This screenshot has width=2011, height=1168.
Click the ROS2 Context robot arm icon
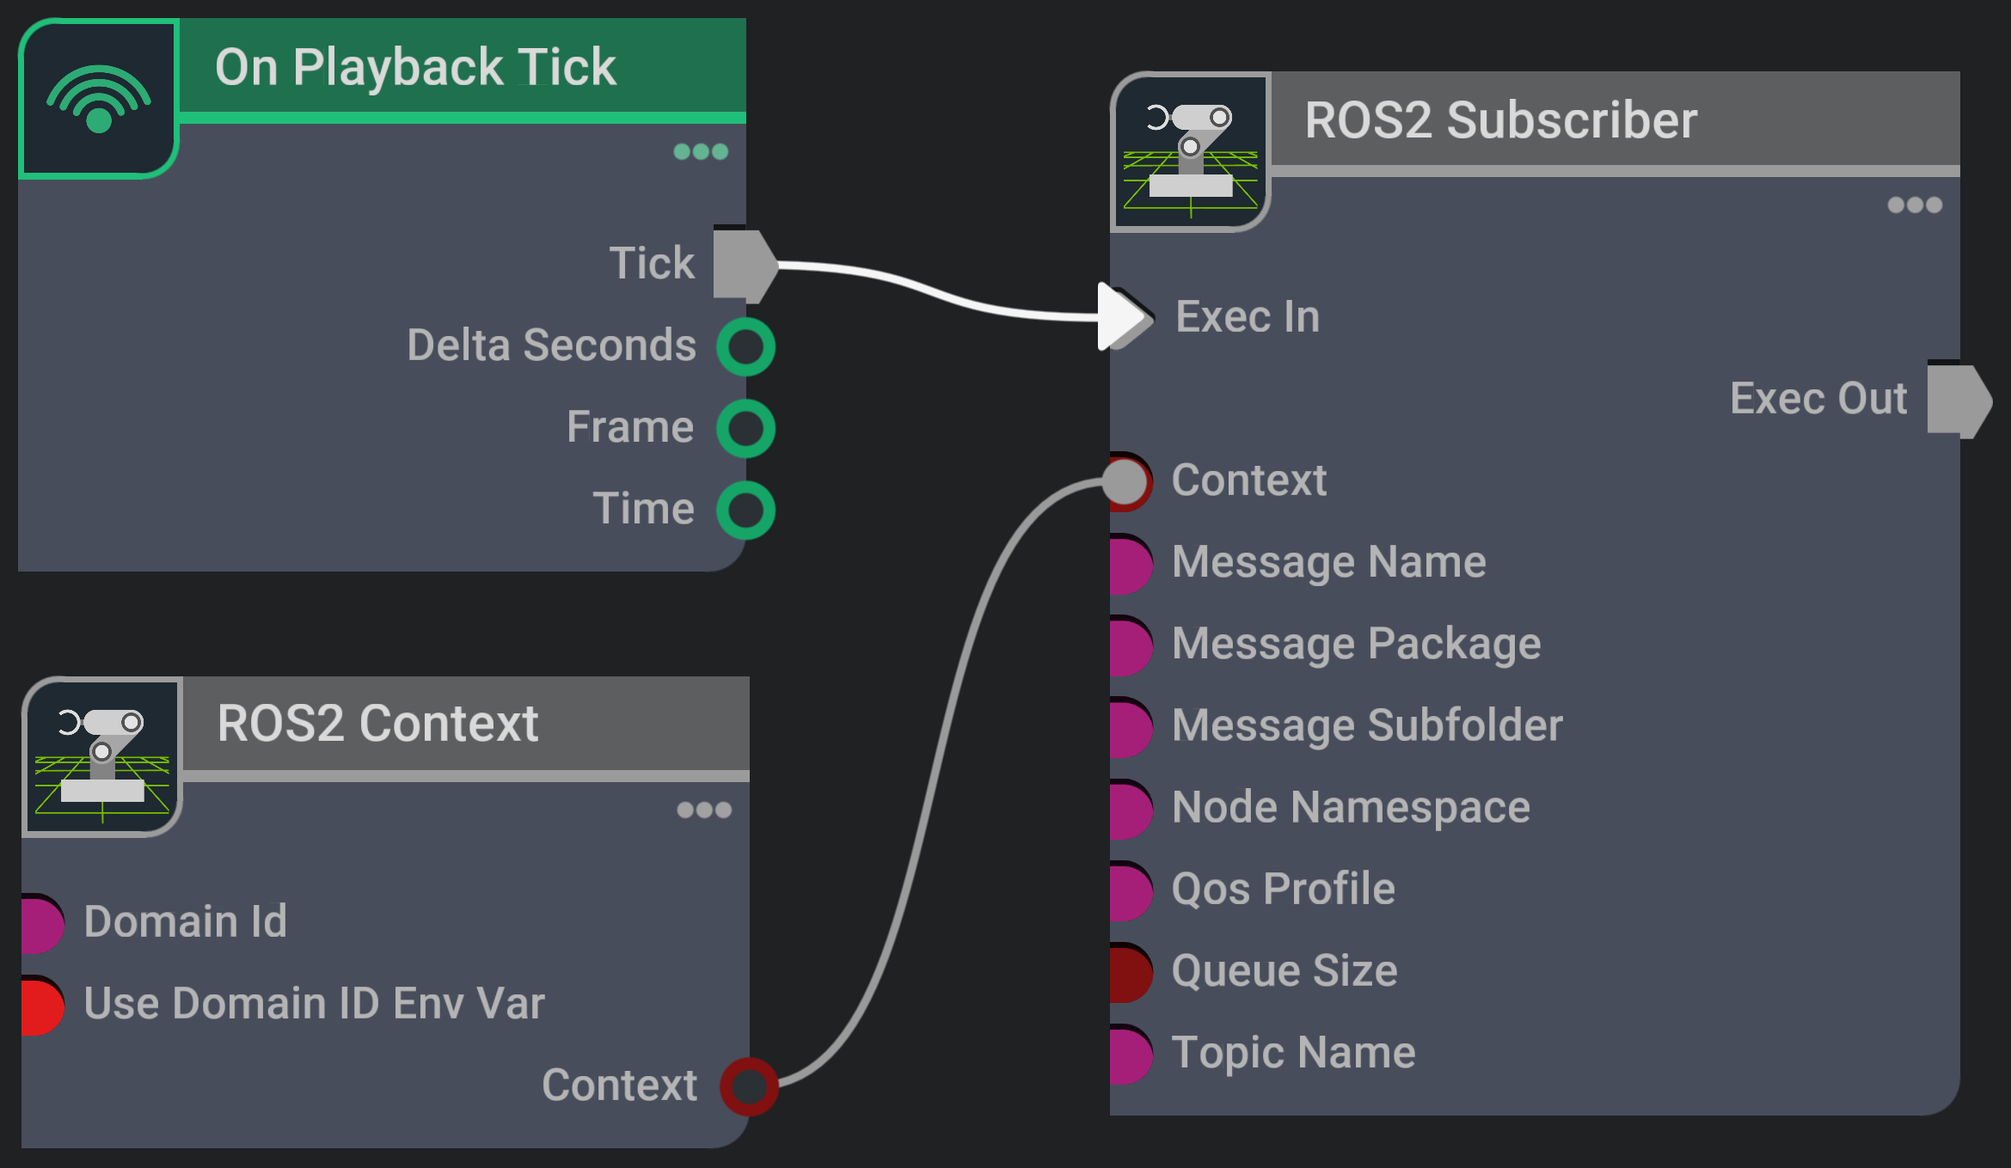click(102, 758)
